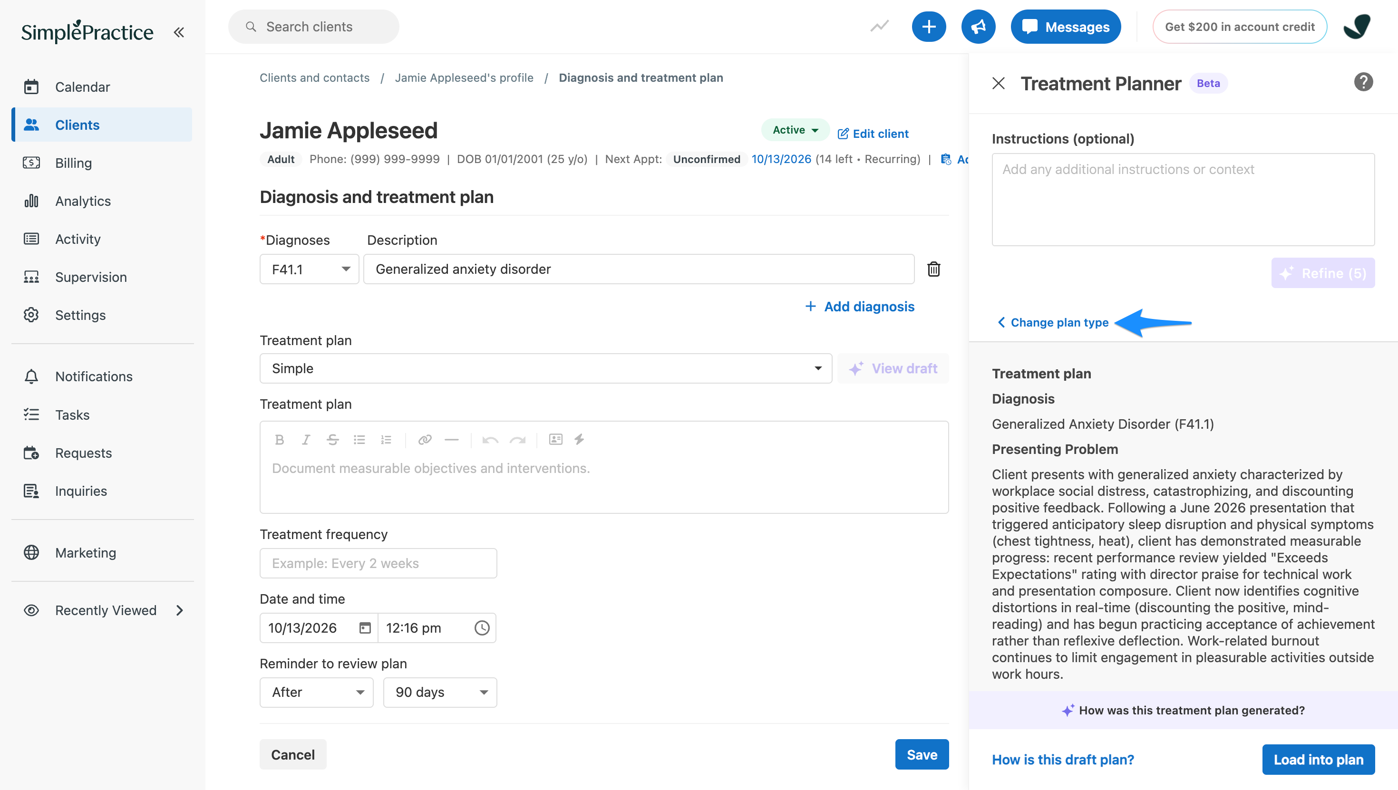1398x790 pixels.
Task: Click Jamie Appleseed's profile breadcrumb
Action: point(464,77)
